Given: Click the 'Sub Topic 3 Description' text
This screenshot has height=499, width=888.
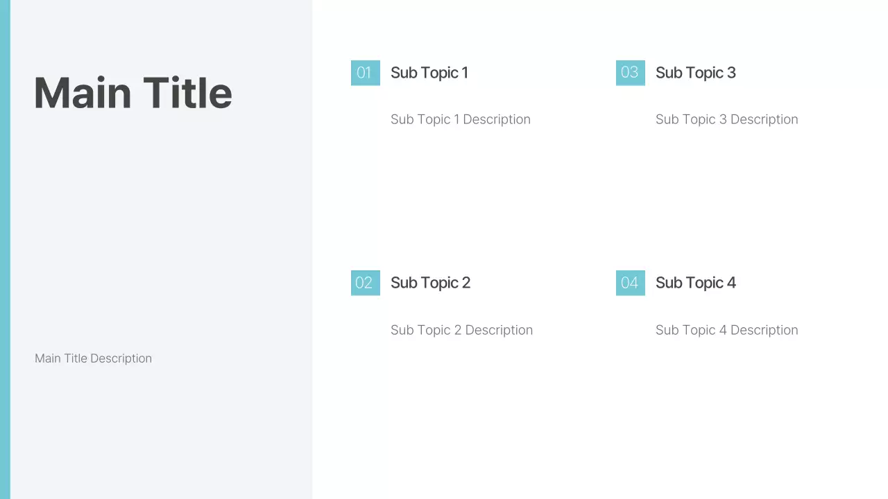Looking at the screenshot, I should pos(726,119).
